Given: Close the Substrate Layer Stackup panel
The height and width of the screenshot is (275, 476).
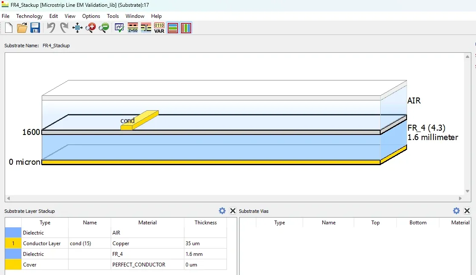Looking at the screenshot, I should pyautogui.click(x=233, y=211).
